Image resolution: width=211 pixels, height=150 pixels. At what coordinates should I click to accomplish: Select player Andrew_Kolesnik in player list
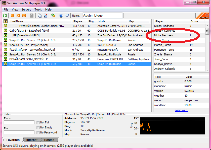coord(180,69)
